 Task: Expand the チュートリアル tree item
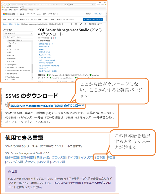13,49
